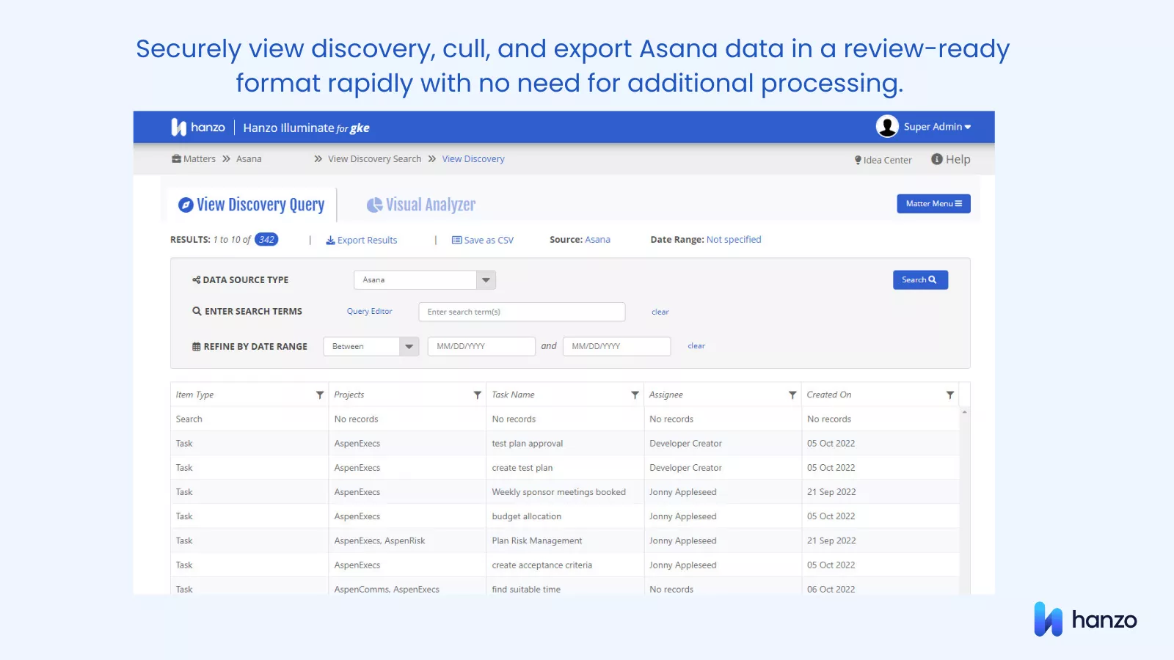
Task: Clear the date range
Action: (696, 346)
